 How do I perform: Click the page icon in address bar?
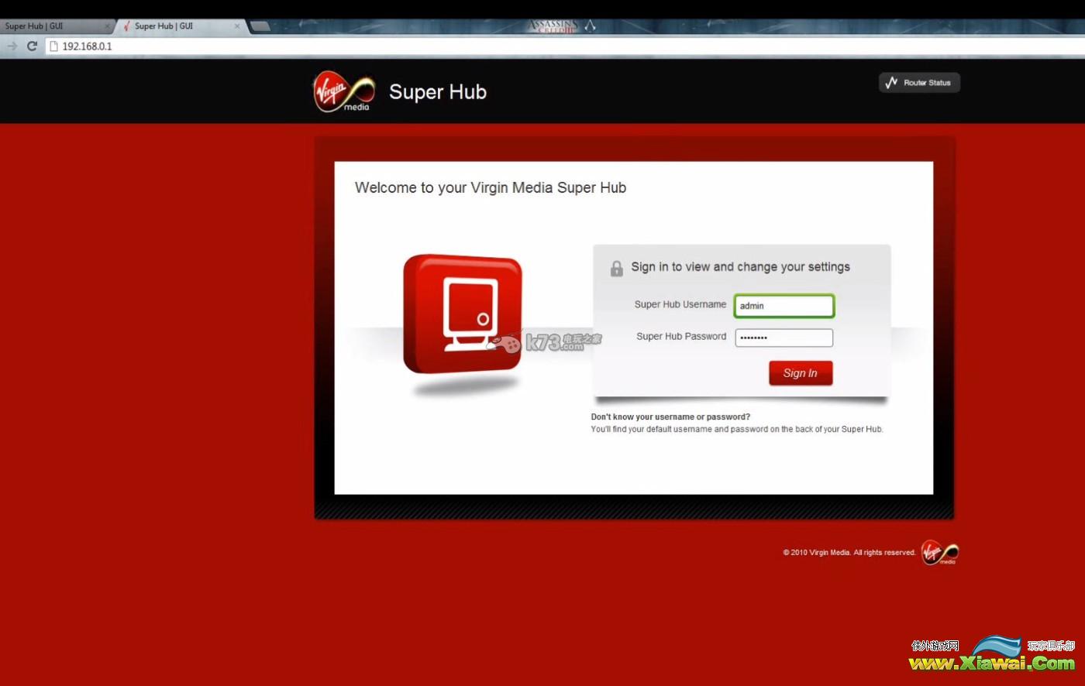coord(53,46)
